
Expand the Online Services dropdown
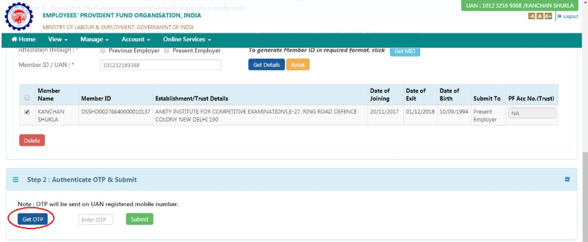(x=187, y=39)
